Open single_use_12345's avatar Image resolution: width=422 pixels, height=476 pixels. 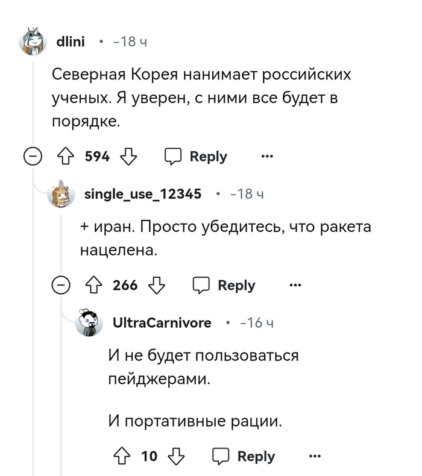point(63,194)
